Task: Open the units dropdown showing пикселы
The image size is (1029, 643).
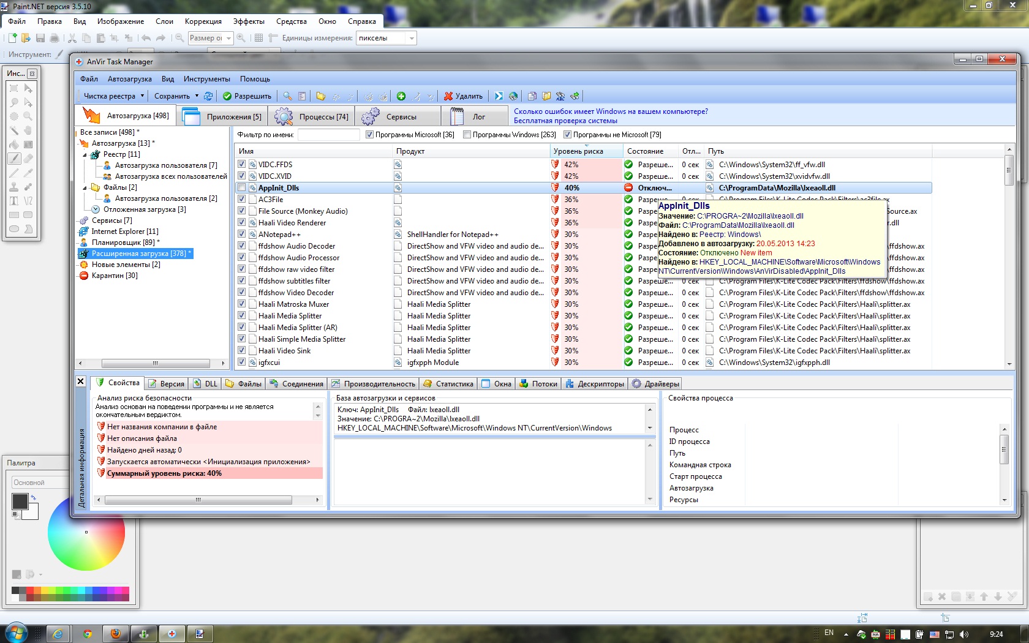Action: click(412, 38)
